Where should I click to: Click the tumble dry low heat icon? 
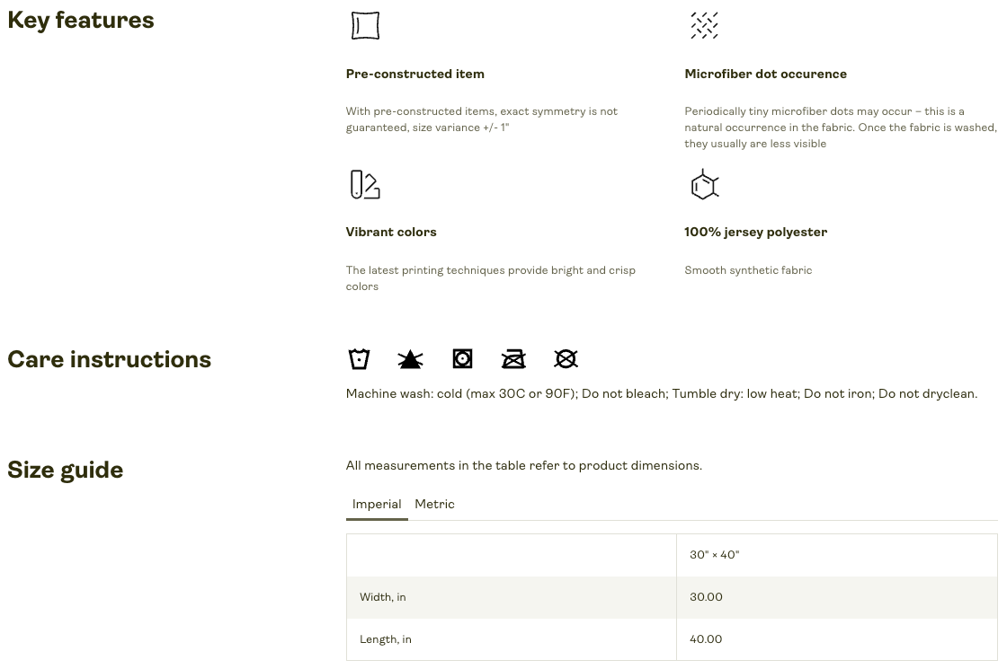tap(462, 359)
